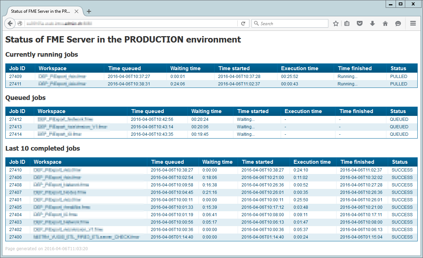Image resolution: width=423 pixels, height=258 pixels.
Task: Click completed job ID 27402
Action: point(15,230)
